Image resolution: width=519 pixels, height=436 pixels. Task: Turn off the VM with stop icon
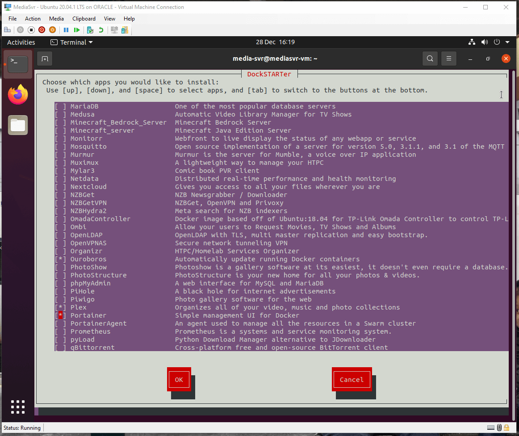(31, 30)
